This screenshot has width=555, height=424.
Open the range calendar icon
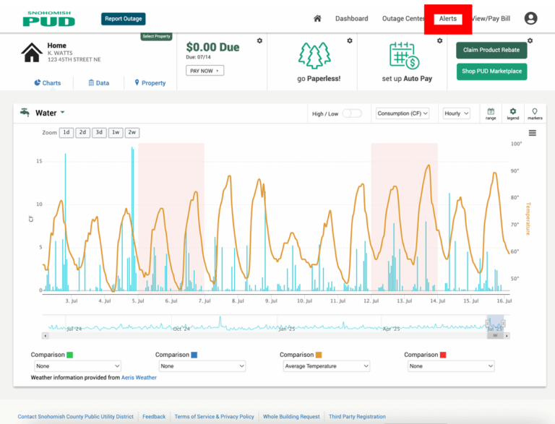pos(491,113)
